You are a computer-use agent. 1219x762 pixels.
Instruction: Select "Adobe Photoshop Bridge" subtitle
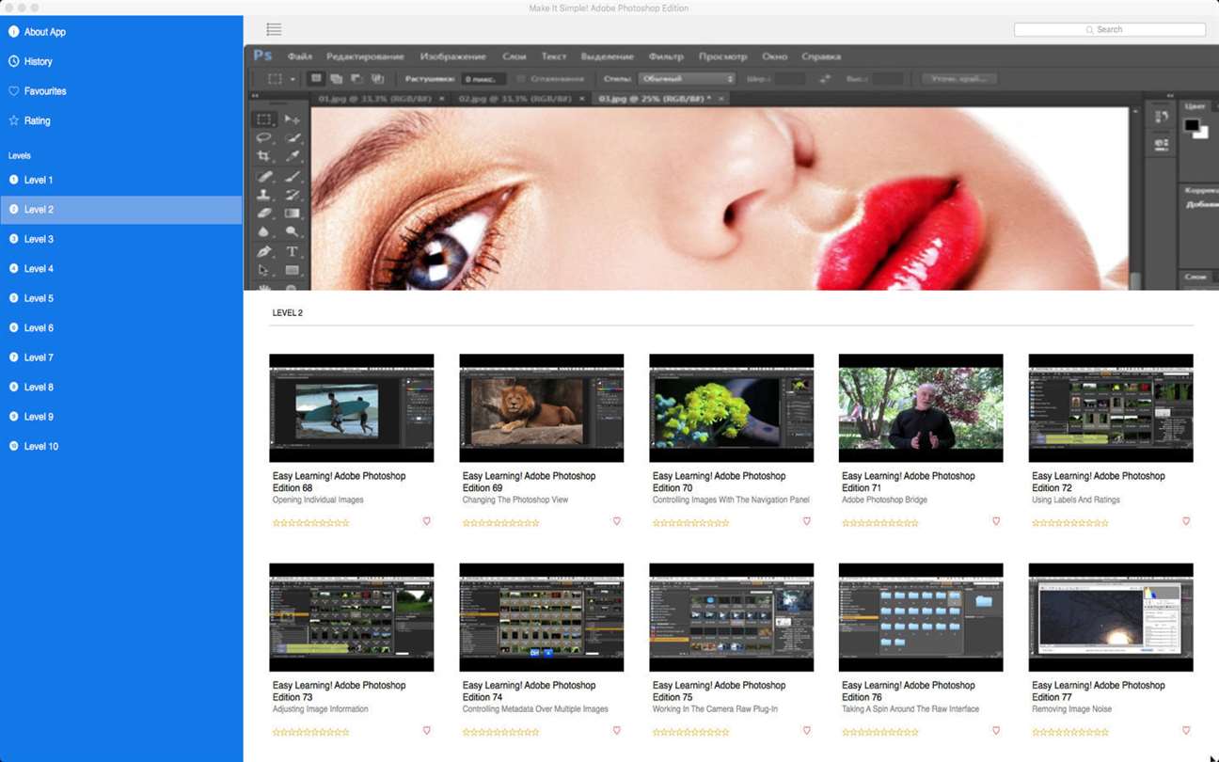click(x=884, y=500)
